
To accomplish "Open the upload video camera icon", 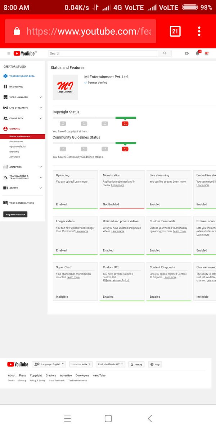I will [x=187, y=53].
